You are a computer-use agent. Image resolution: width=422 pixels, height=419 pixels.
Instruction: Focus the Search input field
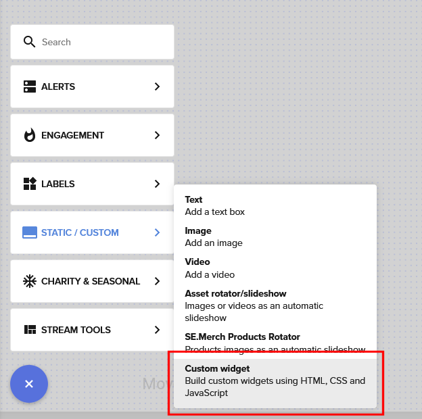tap(101, 42)
